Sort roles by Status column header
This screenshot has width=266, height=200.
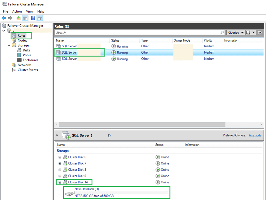pyautogui.click(x=125, y=40)
